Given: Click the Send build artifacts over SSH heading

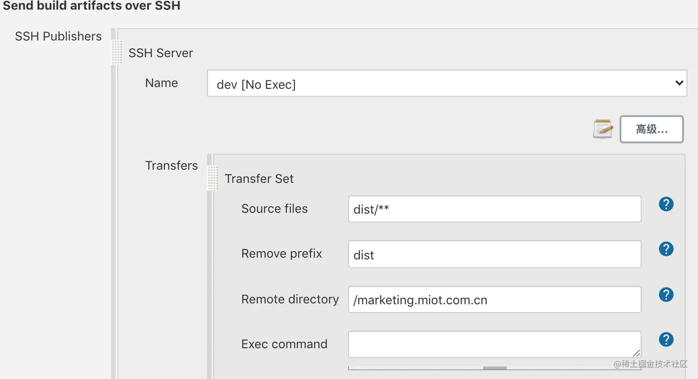Looking at the screenshot, I should pos(91,6).
